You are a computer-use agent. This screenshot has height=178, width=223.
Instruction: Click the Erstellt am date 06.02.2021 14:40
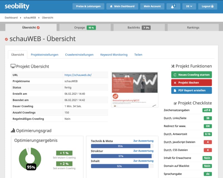pos(75,94)
